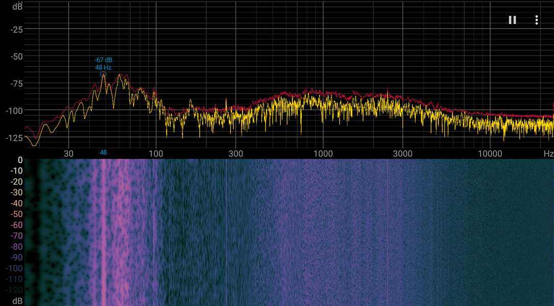Click the '-67 dB' peak readout
Image resolution: width=554 pixels, height=306 pixels.
[103, 60]
